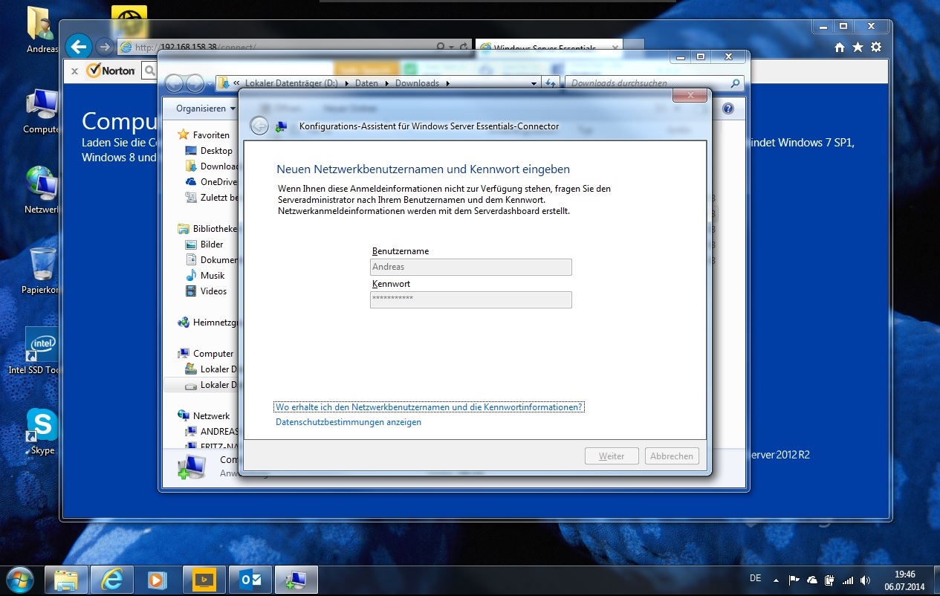Click the Internet Explorer favorites star icon
The image size is (940, 596).
tap(858, 47)
